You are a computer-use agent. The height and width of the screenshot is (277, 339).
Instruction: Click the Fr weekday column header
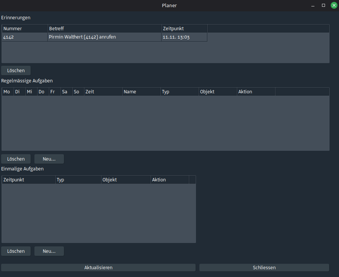pos(54,92)
